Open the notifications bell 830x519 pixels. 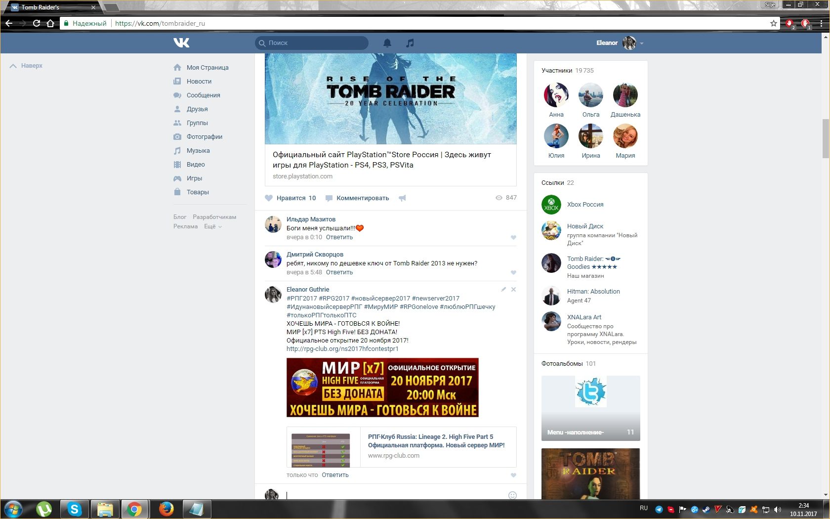387,43
